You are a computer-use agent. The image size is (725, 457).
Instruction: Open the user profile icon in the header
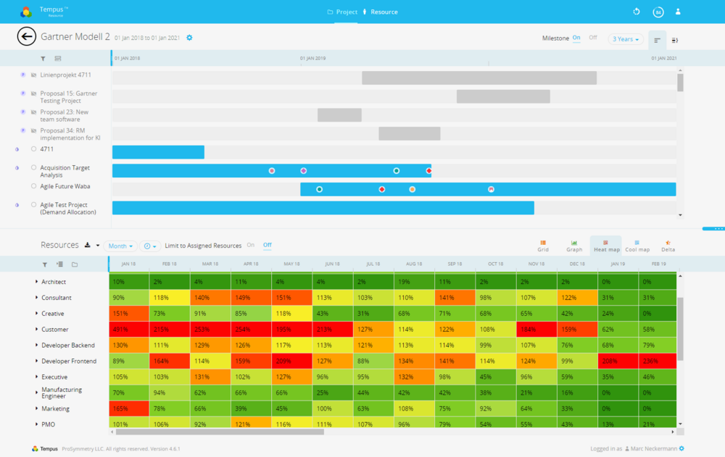coord(678,12)
